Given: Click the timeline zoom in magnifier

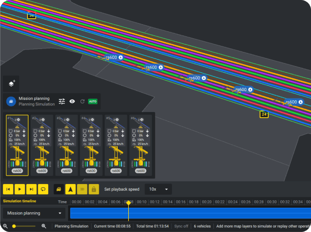Looking at the screenshot, I should [44, 226].
